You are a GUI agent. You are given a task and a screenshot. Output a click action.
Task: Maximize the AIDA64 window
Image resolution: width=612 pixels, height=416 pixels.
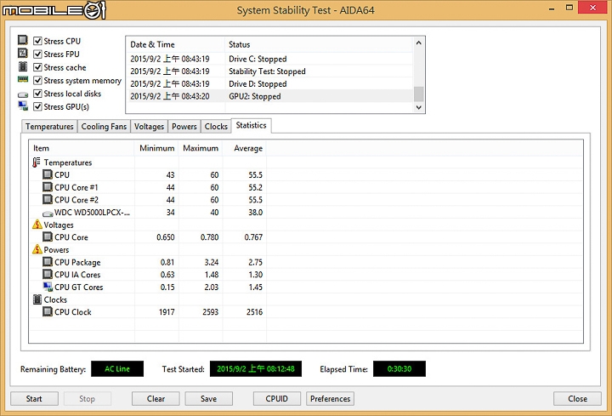point(569,8)
